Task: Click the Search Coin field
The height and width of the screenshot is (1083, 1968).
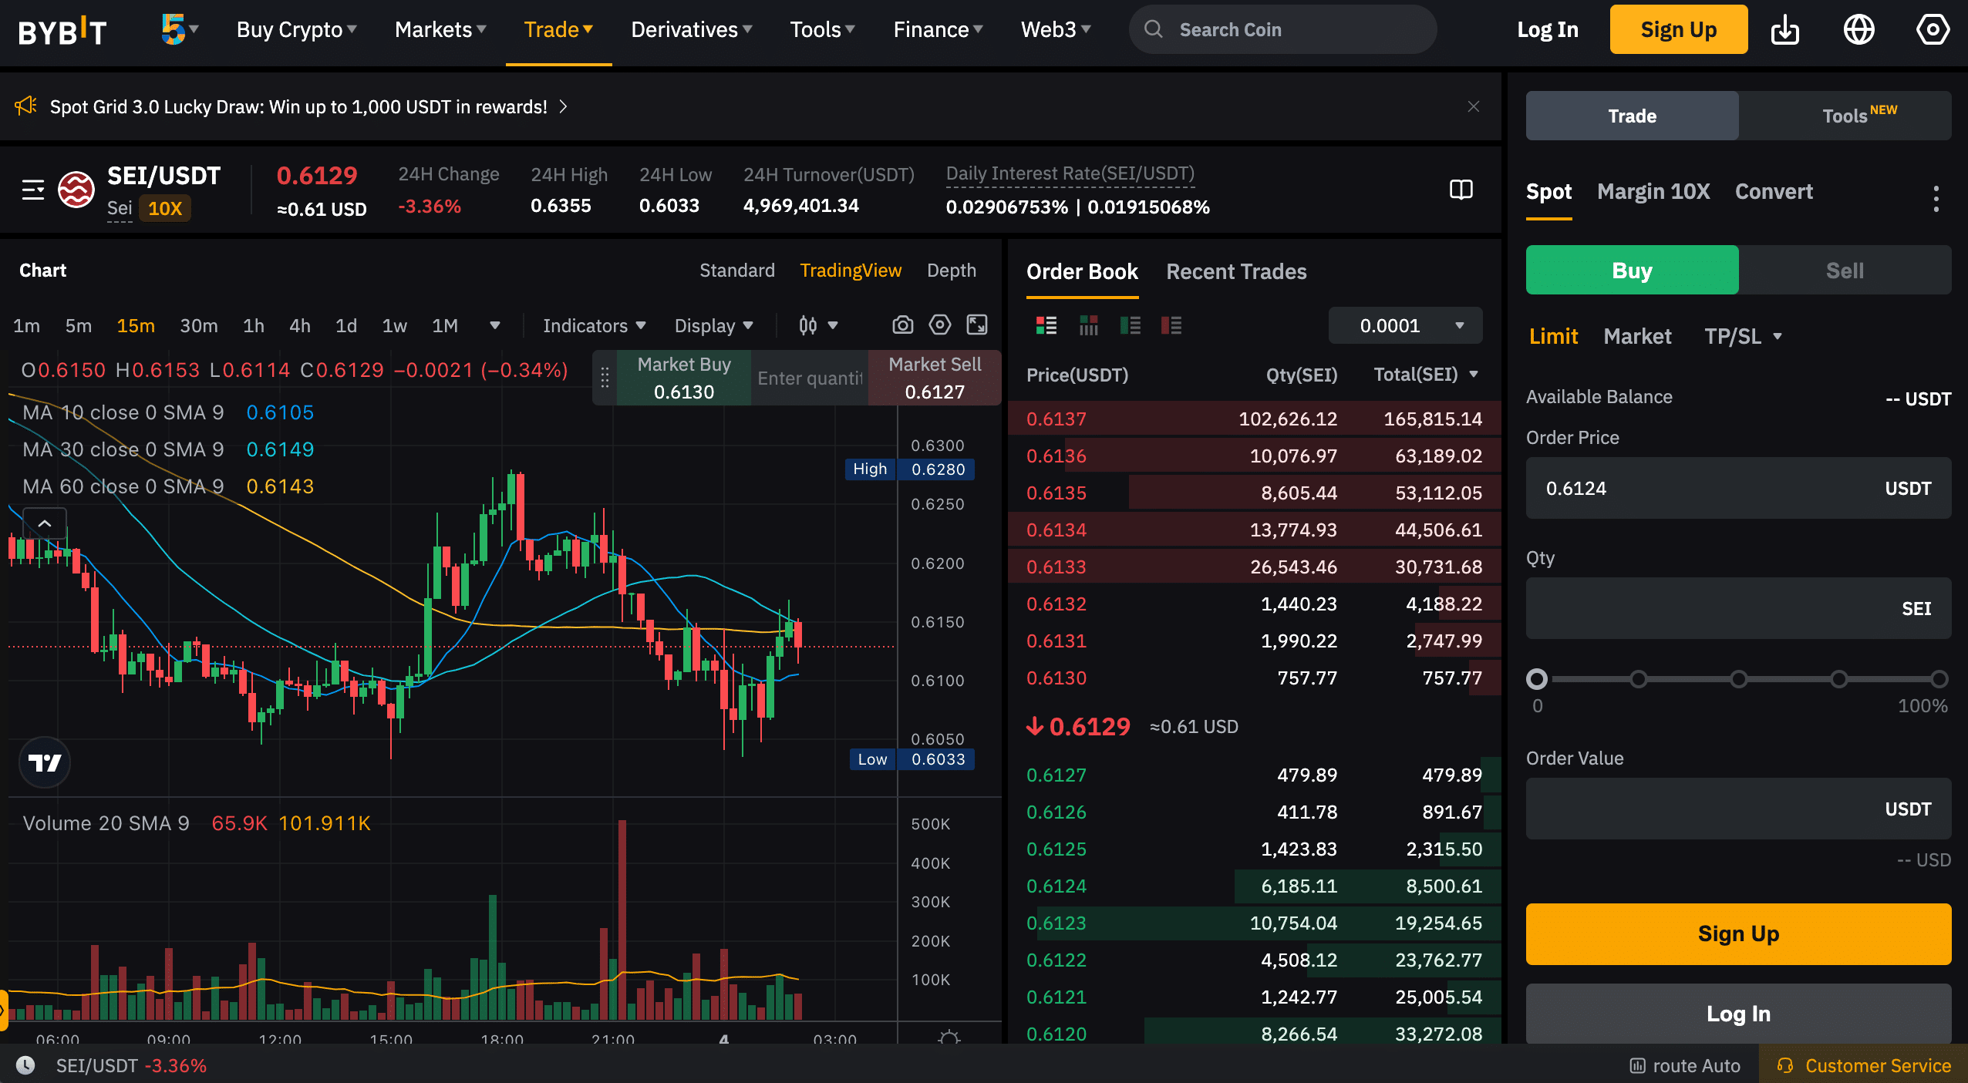Action: [x=1282, y=29]
